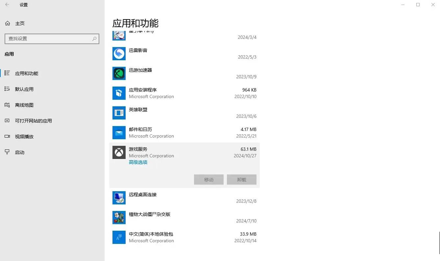Click the 离线地图 map icon
Screen dimensions: 440x261
click(x=7, y=105)
